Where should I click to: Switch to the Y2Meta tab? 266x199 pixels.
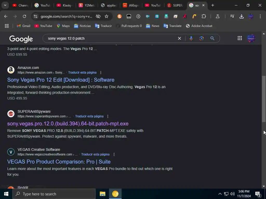pyautogui.click(x=87, y=5)
